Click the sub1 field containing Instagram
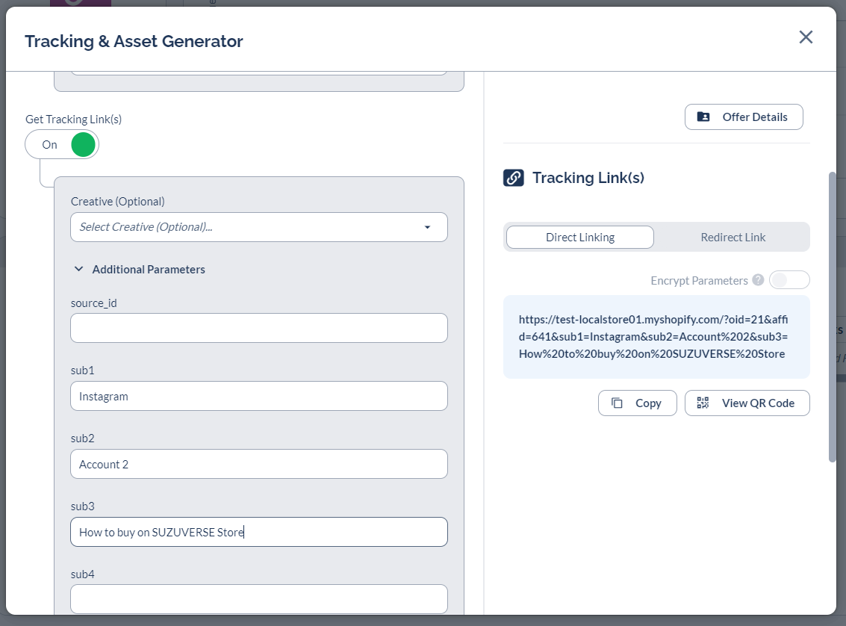The image size is (846, 626). point(258,397)
